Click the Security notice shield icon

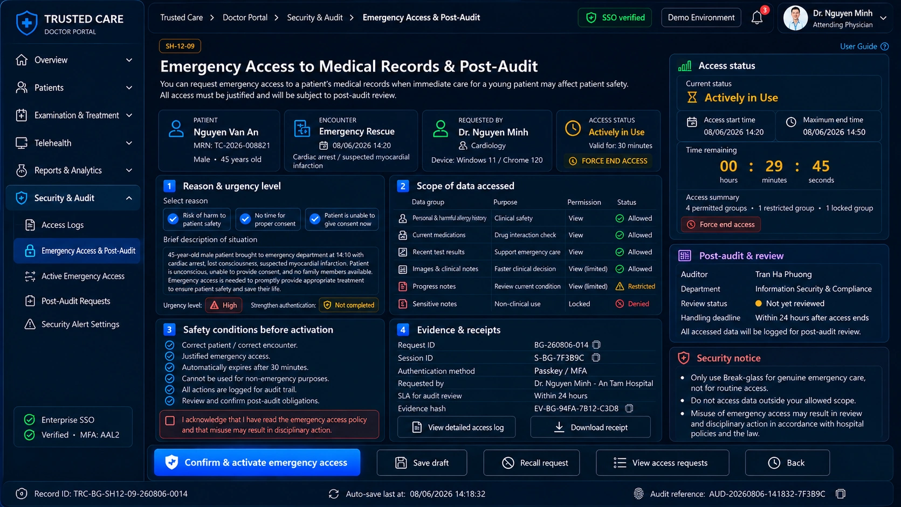point(684,358)
